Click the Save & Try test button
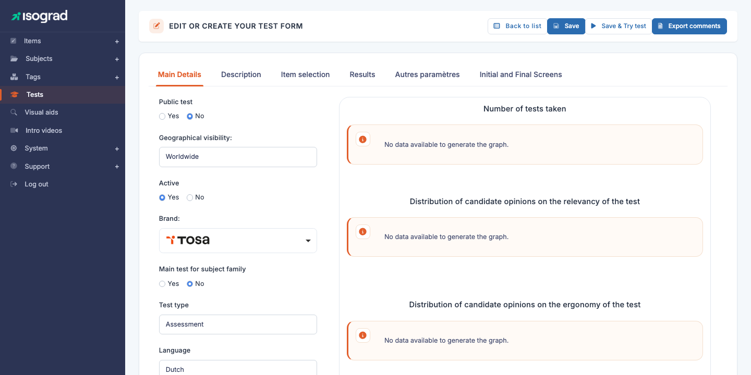 point(619,26)
